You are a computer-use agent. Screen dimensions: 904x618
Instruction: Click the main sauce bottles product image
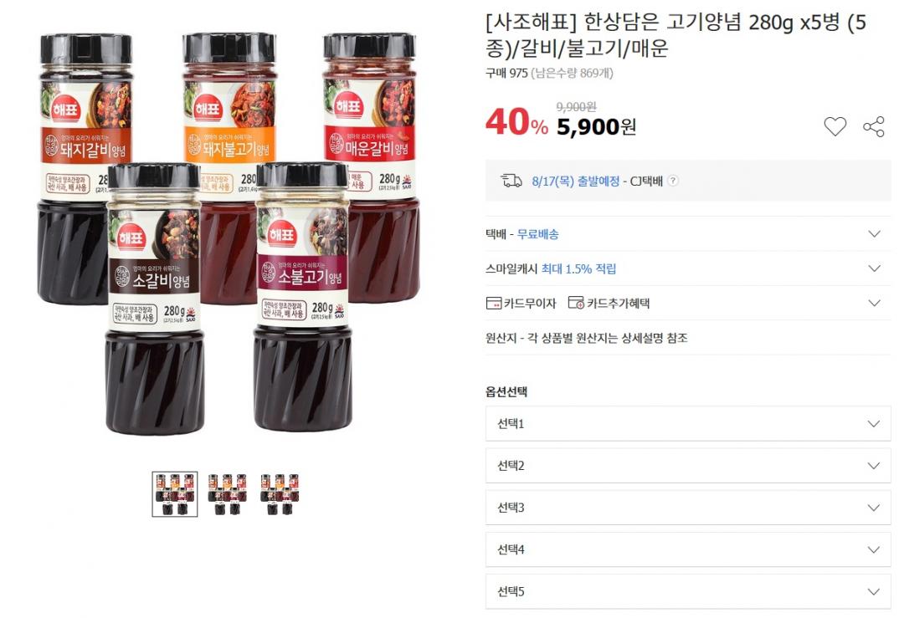coord(229,233)
